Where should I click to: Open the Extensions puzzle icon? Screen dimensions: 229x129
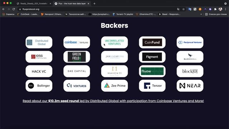215,9
